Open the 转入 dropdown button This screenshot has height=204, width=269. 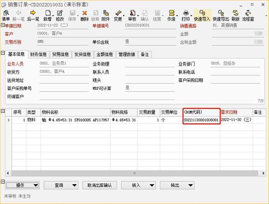coord(139,185)
